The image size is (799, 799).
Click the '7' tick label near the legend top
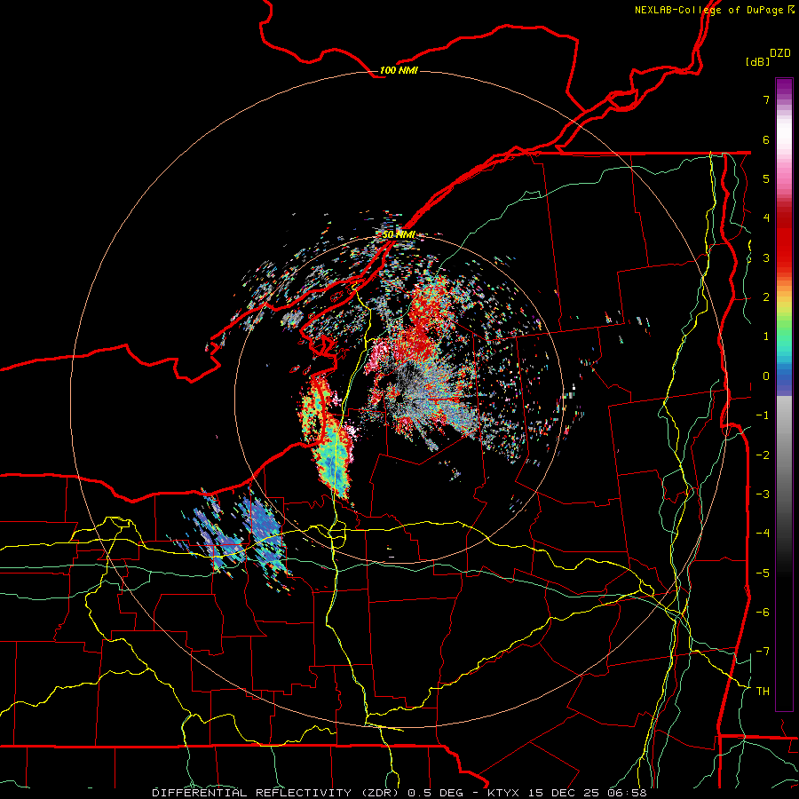pyautogui.click(x=766, y=99)
